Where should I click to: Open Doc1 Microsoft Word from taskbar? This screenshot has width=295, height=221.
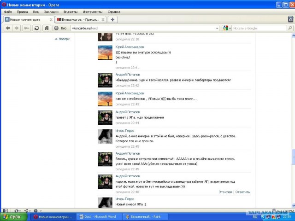coord(99,216)
